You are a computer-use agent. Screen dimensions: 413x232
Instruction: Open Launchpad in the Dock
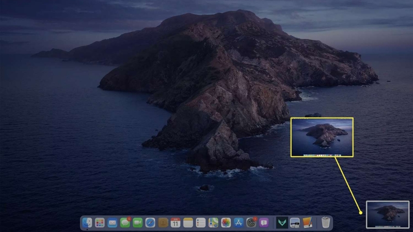pos(100,223)
